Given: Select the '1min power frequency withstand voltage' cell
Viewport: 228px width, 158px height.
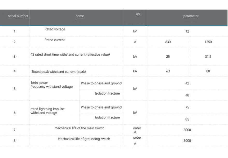Looking at the screenshot, I should [52, 85].
